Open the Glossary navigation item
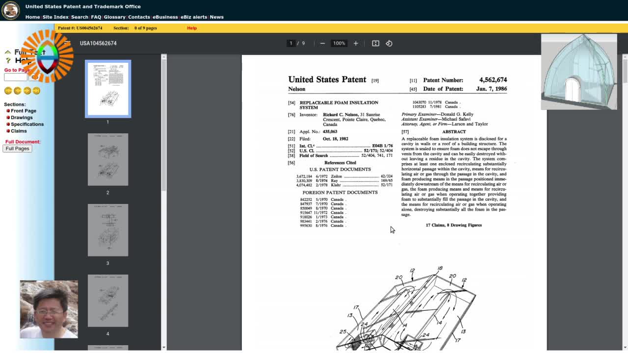 tap(114, 17)
